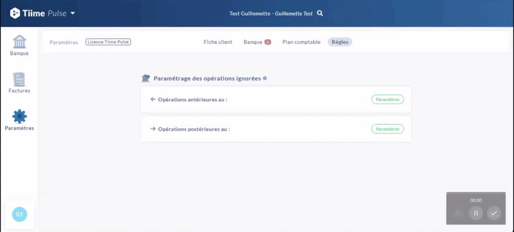Click the red notification badge on Banque tab
This screenshot has height=232, width=514.
pos(268,42)
